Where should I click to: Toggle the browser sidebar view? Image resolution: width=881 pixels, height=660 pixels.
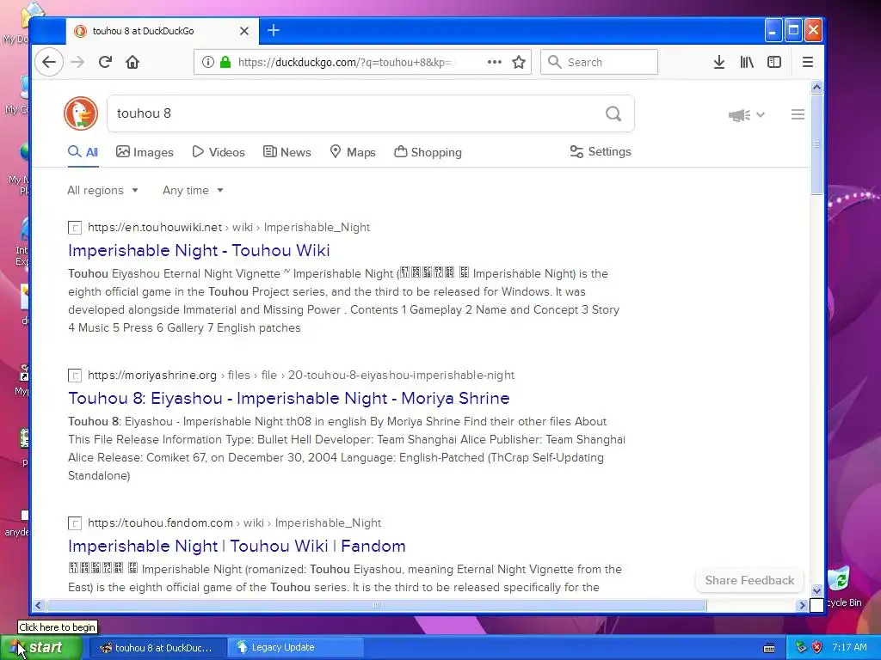tap(774, 62)
